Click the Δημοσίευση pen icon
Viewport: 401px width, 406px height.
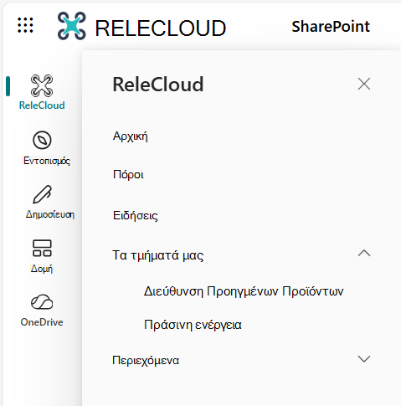42,194
